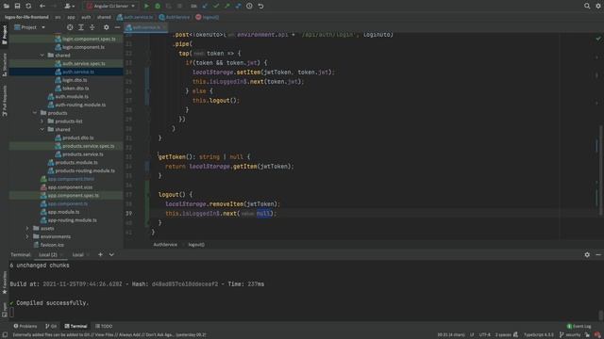
Task: Open app-routing.module.ts in project tree
Action: (73, 220)
